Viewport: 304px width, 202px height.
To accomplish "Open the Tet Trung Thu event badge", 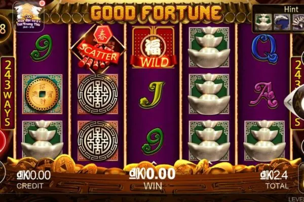I will pos(29,16).
